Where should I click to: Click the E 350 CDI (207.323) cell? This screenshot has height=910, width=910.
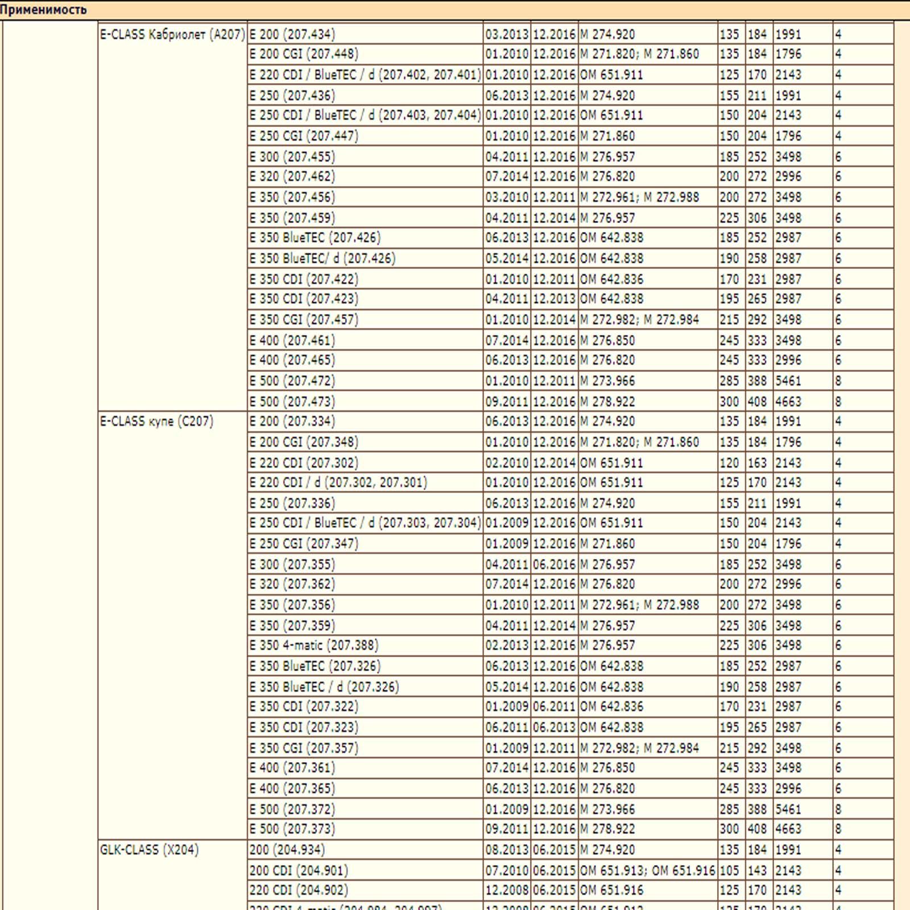click(x=304, y=727)
